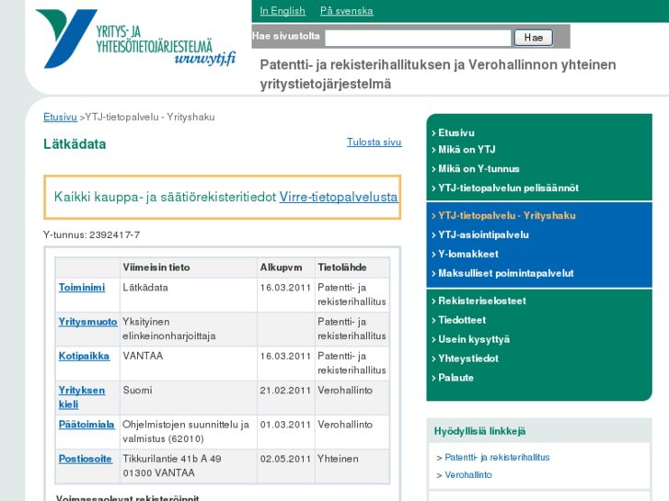Select YTJ-tietopalvelu - Yrityshaku menu item
669x501 pixels.
[x=507, y=216]
